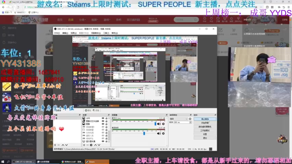Viewport: 292px width, 164px height.
Task: Switch to OBS 27.1.3 taskbar item
Action: coord(24,162)
